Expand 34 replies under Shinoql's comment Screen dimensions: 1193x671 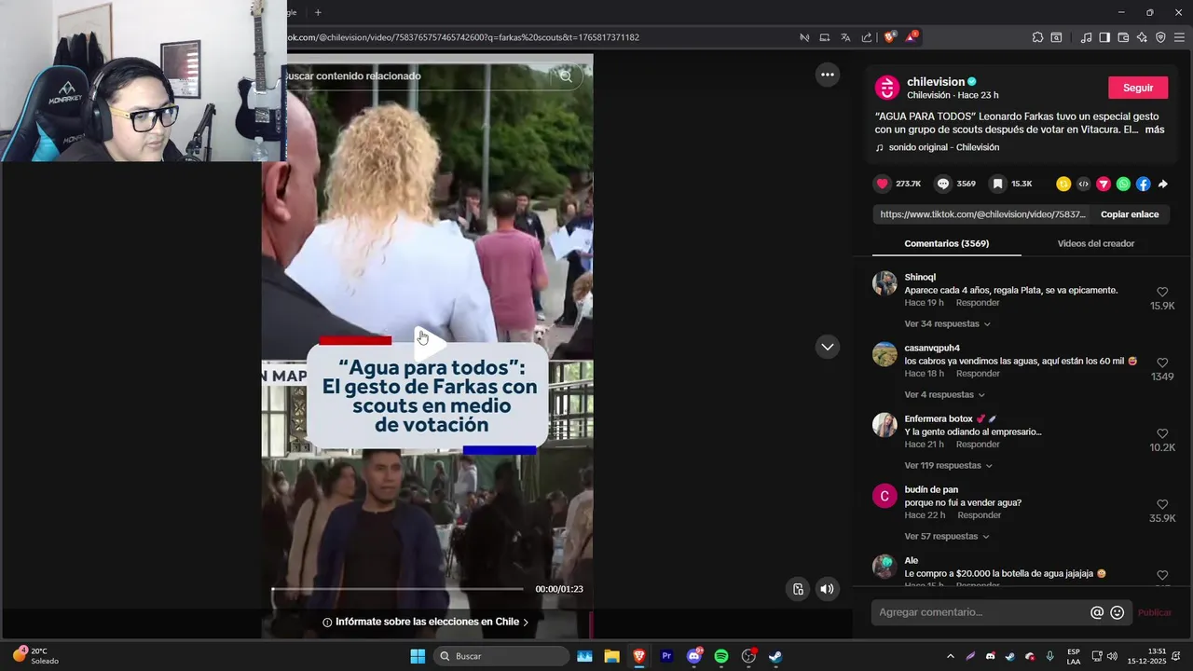(947, 324)
